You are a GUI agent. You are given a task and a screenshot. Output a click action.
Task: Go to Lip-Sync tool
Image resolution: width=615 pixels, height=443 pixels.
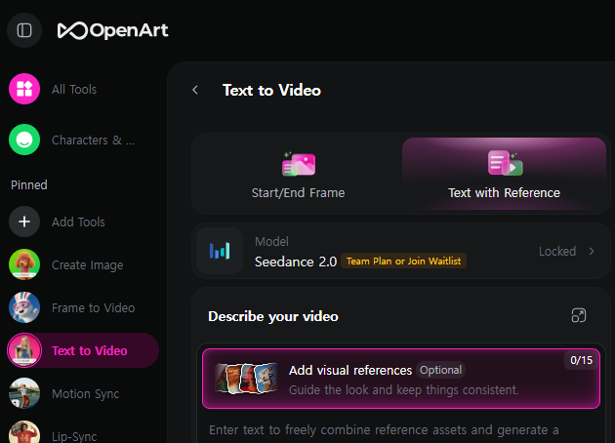[x=74, y=436]
